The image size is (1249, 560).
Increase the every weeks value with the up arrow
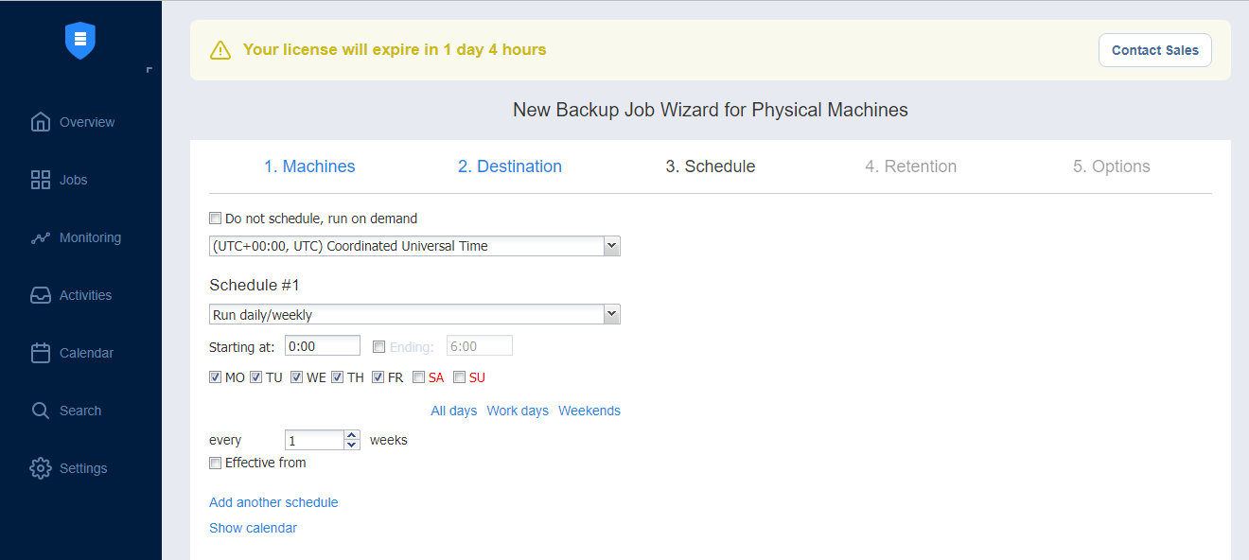pyautogui.click(x=352, y=435)
